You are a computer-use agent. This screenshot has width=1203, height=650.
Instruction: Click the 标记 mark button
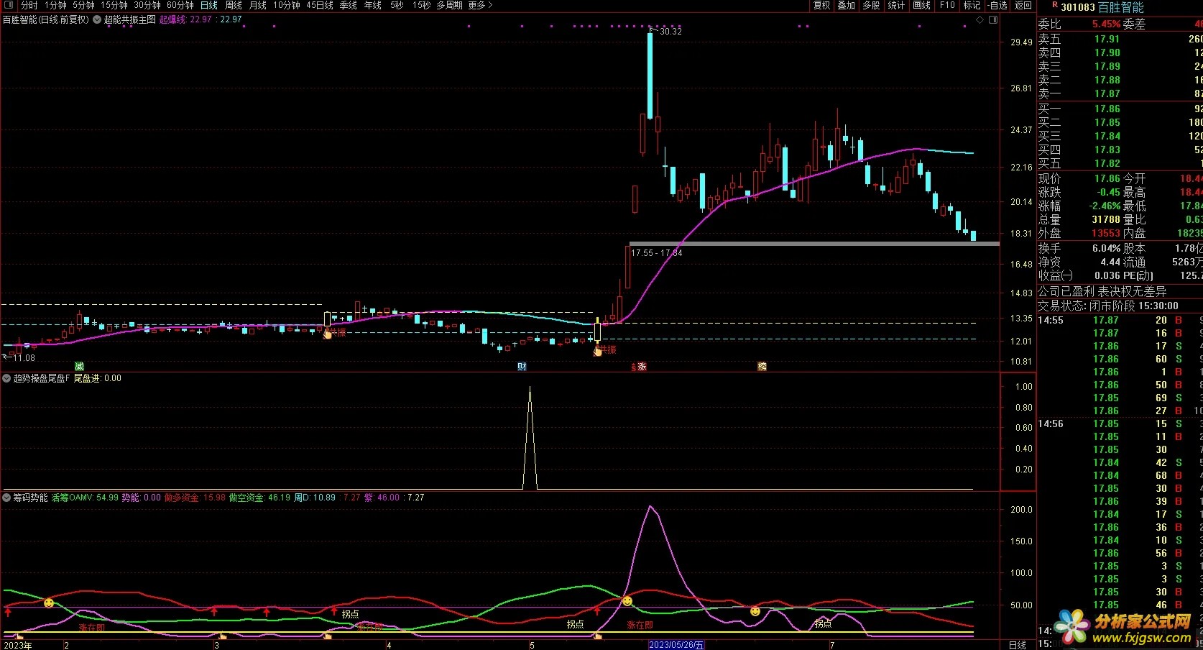pos(972,5)
